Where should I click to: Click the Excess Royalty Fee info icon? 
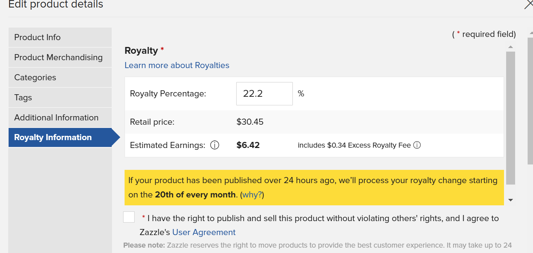pyautogui.click(x=417, y=145)
